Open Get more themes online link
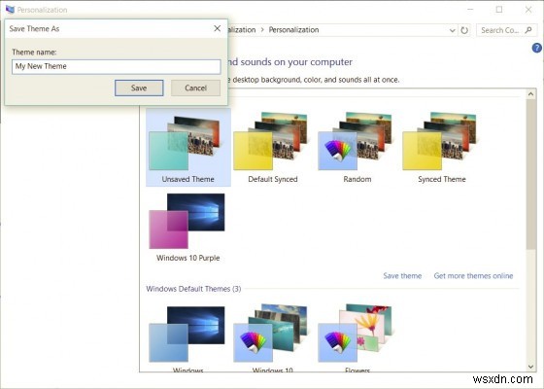The width and height of the screenshot is (544, 389). (473, 276)
